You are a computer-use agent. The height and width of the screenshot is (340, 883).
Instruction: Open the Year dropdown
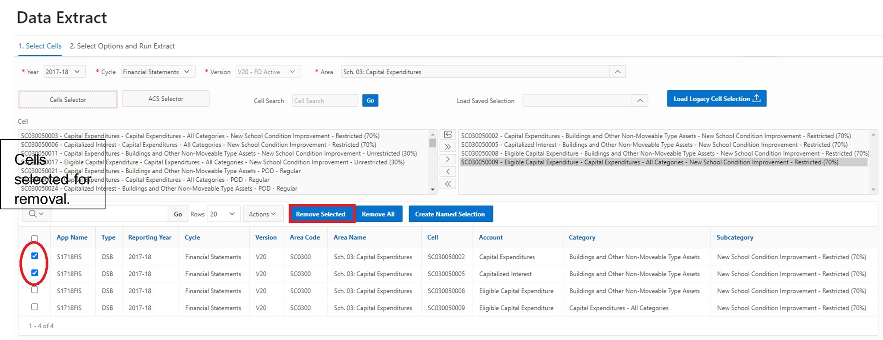click(64, 72)
